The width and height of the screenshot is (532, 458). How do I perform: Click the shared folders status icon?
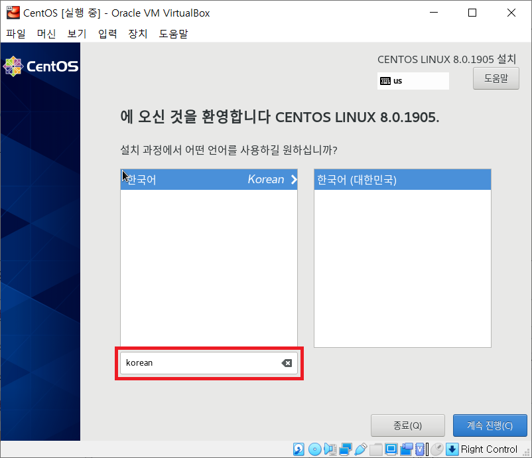[x=376, y=449]
